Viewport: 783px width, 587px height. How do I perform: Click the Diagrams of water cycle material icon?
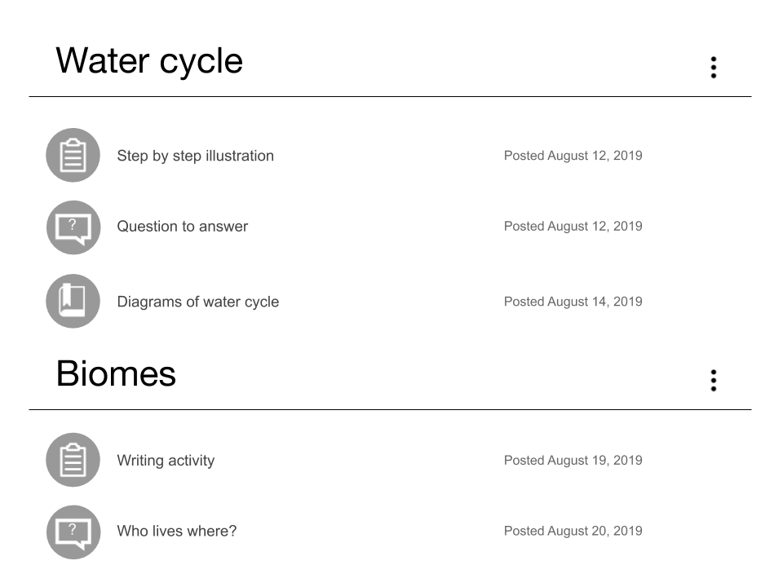click(73, 301)
